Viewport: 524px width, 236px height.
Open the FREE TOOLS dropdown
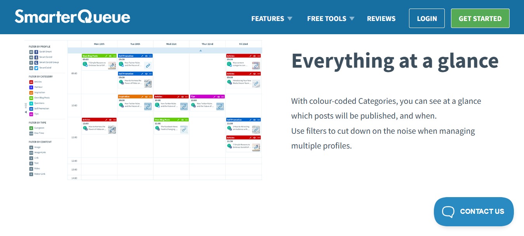coord(326,18)
